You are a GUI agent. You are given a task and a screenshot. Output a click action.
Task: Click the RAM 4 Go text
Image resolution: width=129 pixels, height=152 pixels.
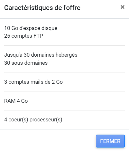16,101
